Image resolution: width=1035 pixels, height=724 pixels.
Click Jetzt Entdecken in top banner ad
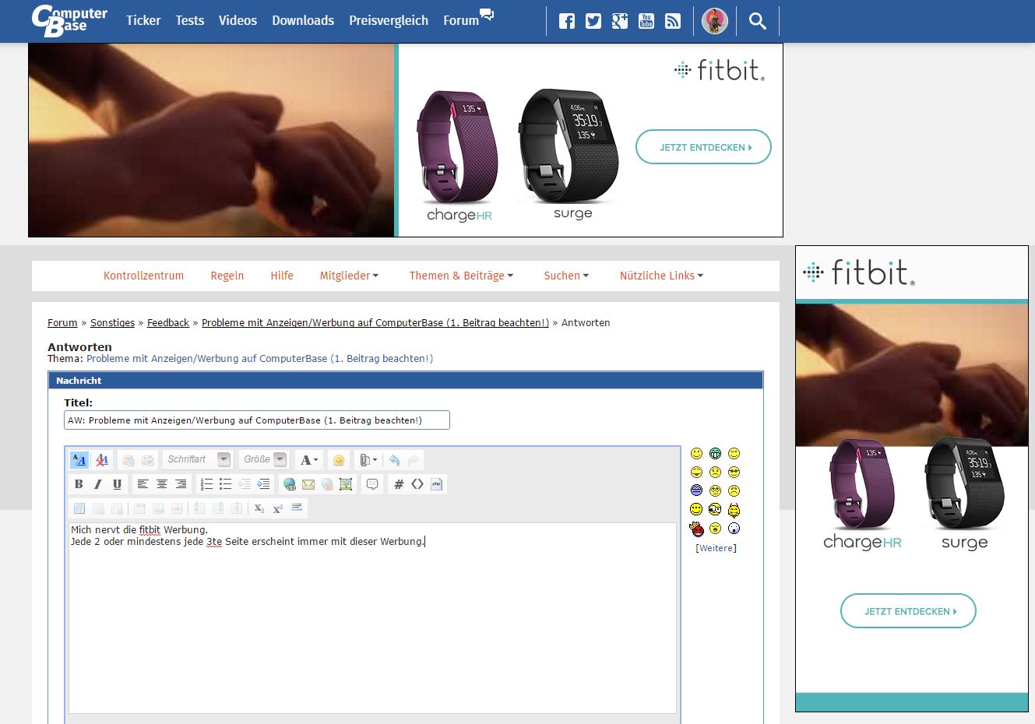[703, 147]
